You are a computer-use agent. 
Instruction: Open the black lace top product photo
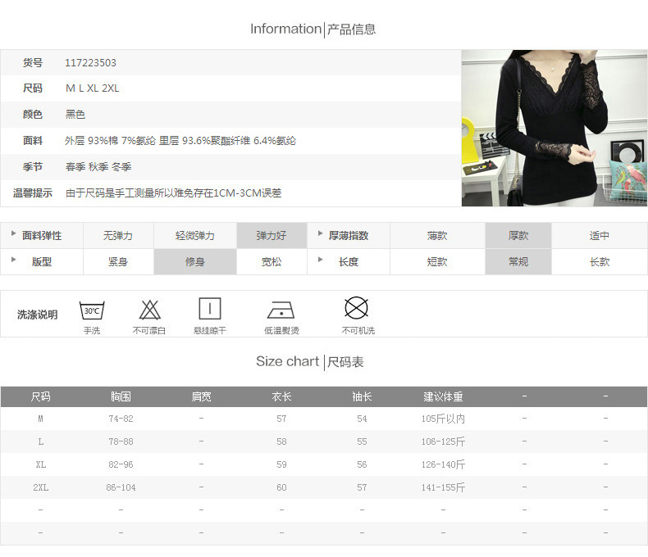(x=554, y=128)
